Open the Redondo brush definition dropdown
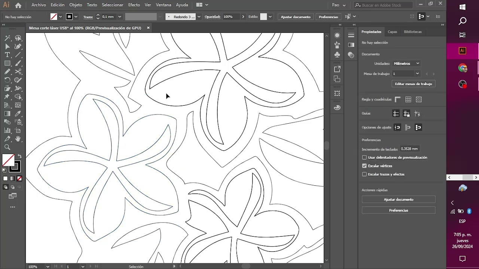This screenshot has height=269, width=479. (199, 17)
